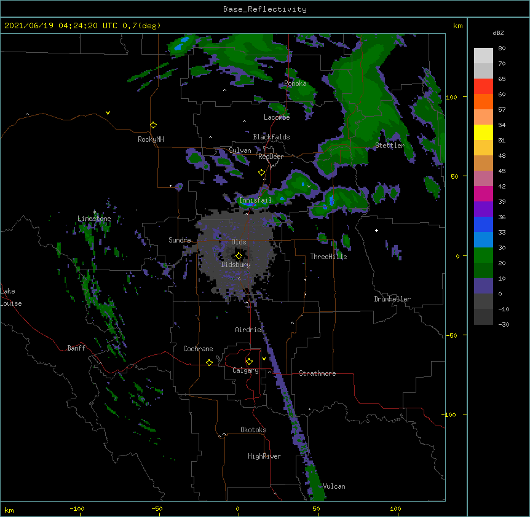This screenshot has width=530, height=517.
Task: Select the light gray 70-80 dBZ swatch
Action: [x=483, y=55]
